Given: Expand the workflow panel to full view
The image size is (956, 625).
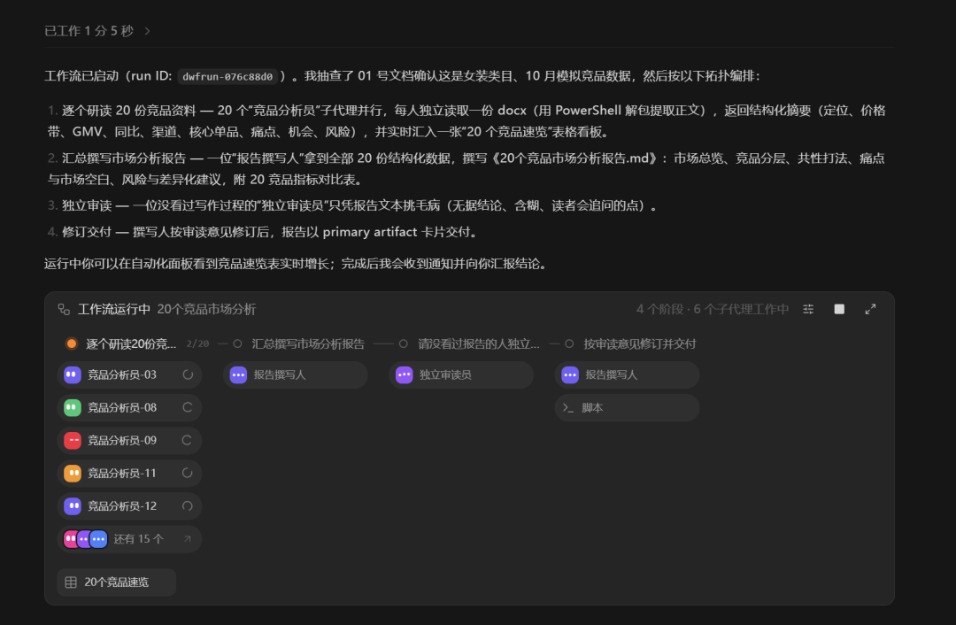Looking at the screenshot, I should pos(871,309).
